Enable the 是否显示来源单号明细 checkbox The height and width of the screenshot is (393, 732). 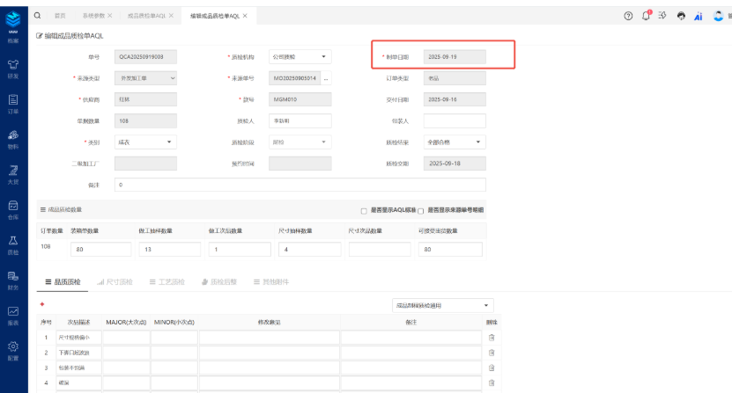point(421,211)
